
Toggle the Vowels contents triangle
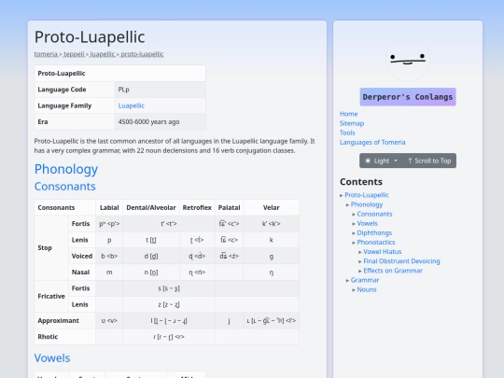354,223
